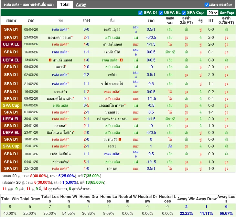Switch to the Away tab
The height and width of the screenshot is (219, 236).
81,5
